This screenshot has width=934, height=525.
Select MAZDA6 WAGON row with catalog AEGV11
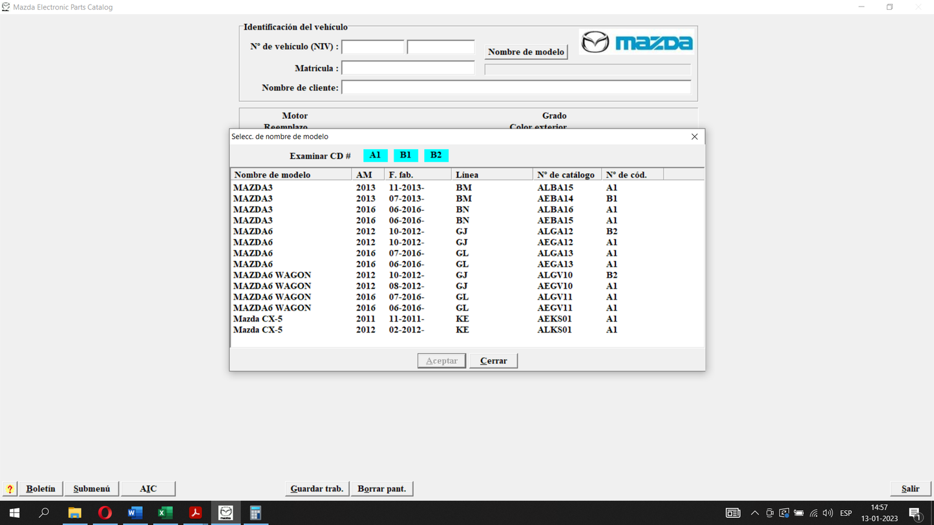[x=467, y=308]
